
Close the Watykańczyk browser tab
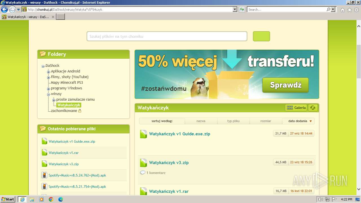(x=53, y=17)
